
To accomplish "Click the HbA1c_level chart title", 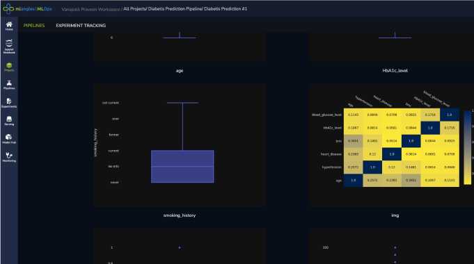I will tap(395, 70).
